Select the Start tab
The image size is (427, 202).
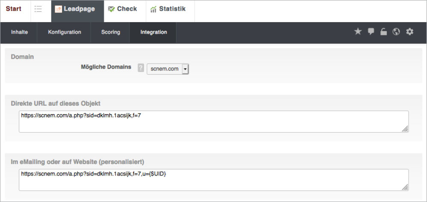click(14, 9)
